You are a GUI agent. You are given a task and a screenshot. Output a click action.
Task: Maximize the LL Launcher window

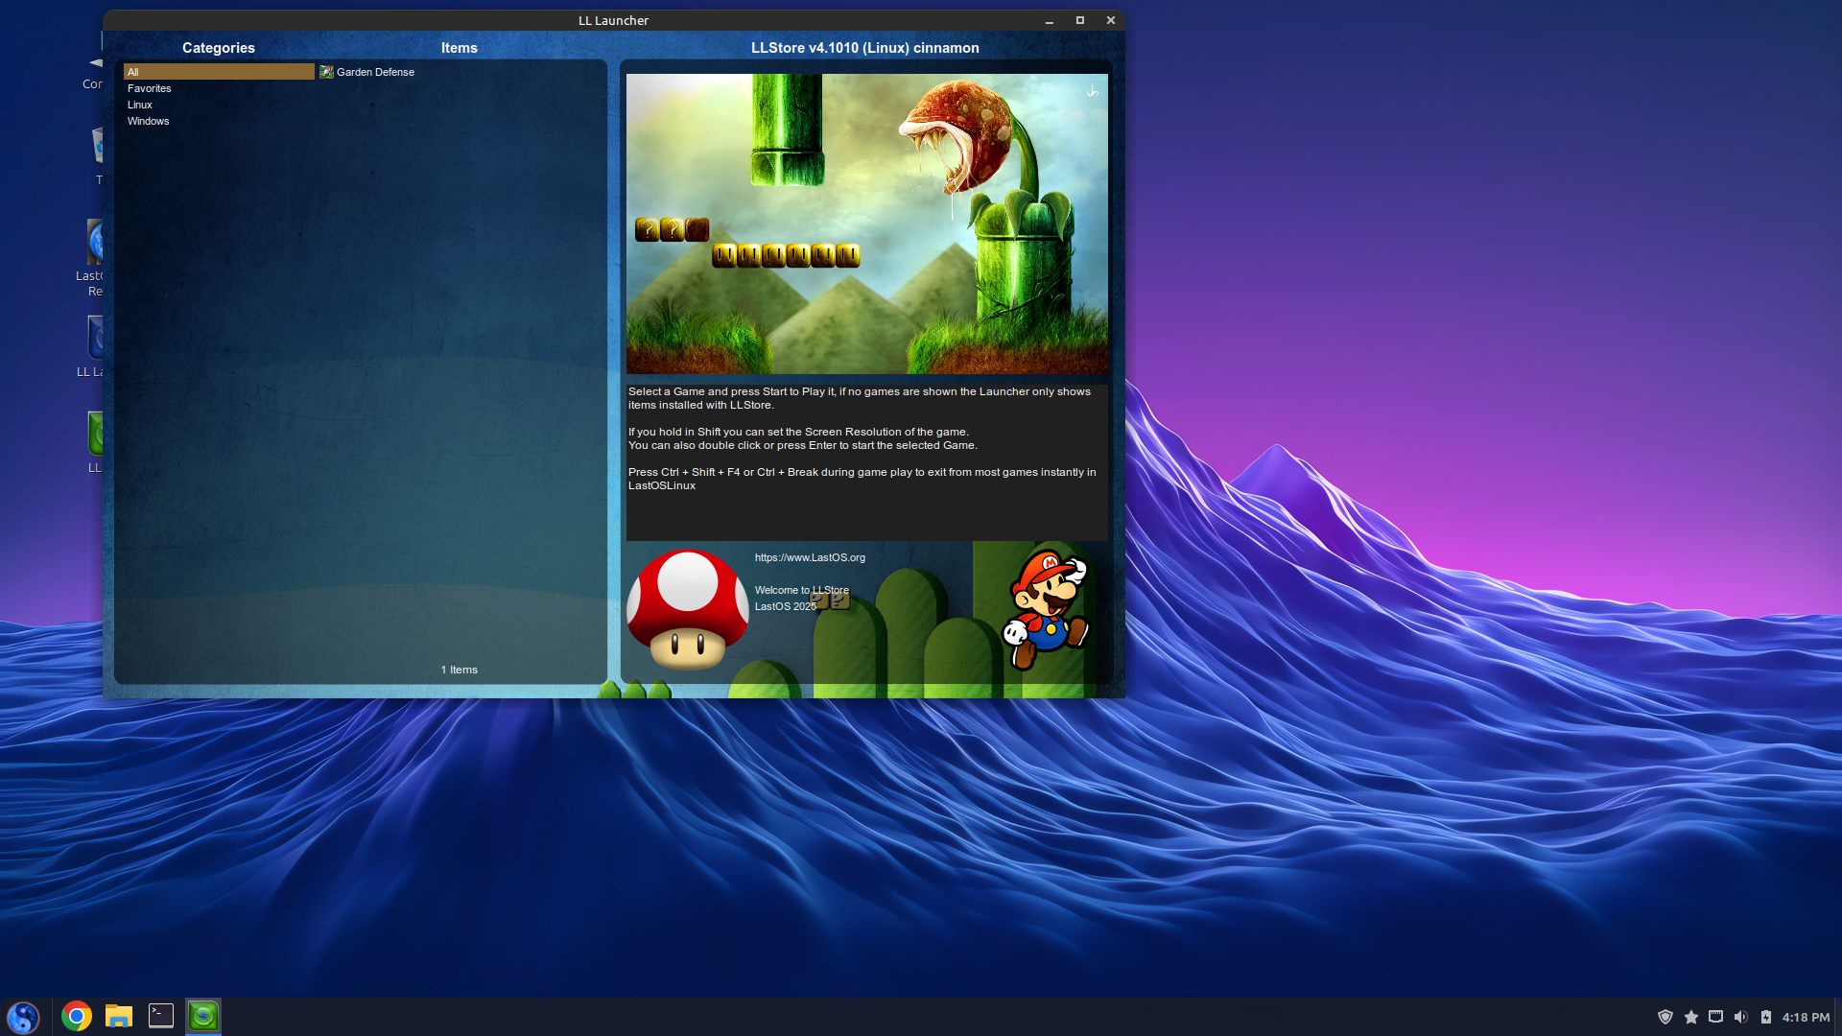click(x=1080, y=20)
